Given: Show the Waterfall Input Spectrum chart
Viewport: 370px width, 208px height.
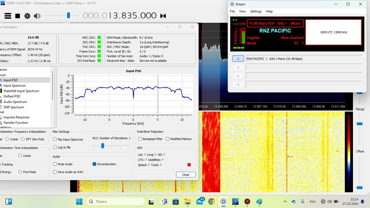Looking at the screenshot, I should pos(21,91).
